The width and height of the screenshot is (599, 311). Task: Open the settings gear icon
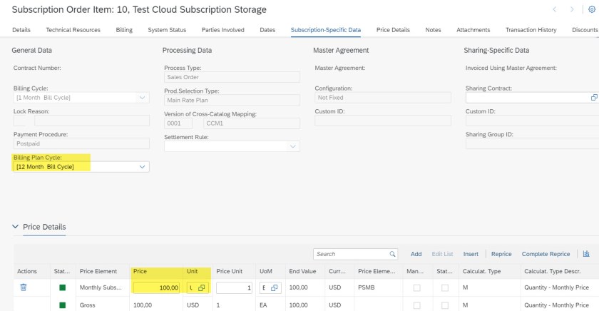pos(590,9)
